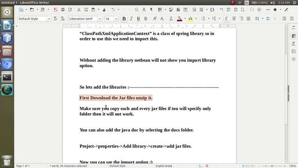This screenshot has height=168, width=298.
Task: Open a file with the Open icon
Action: pos(32,10)
